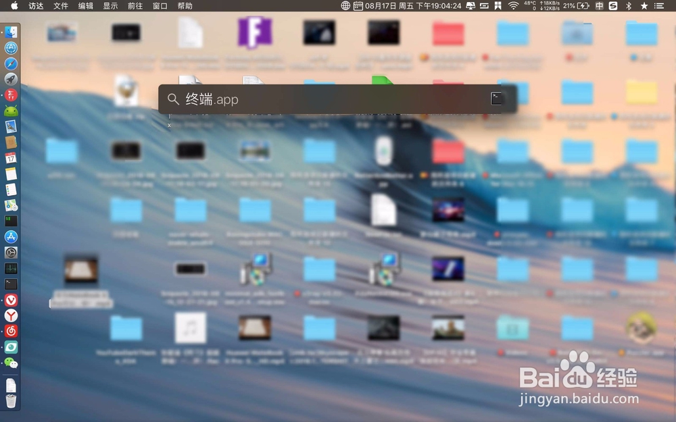Open the 窗口 menu

[160, 5]
